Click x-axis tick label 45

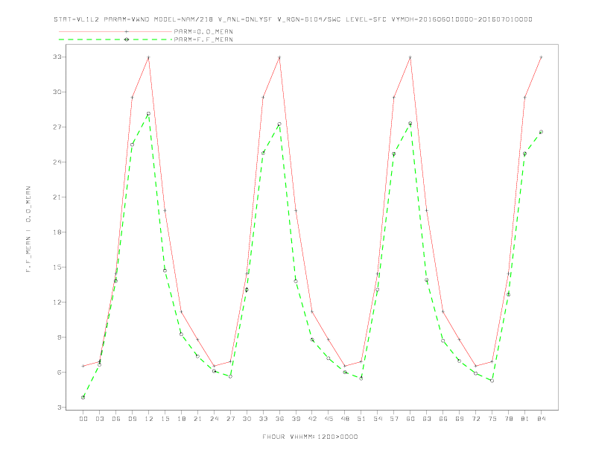click(x=329, y=419)
